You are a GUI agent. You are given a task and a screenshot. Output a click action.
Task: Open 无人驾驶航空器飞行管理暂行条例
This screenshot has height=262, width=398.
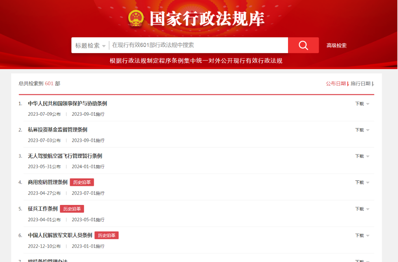(x=65, y=156)
